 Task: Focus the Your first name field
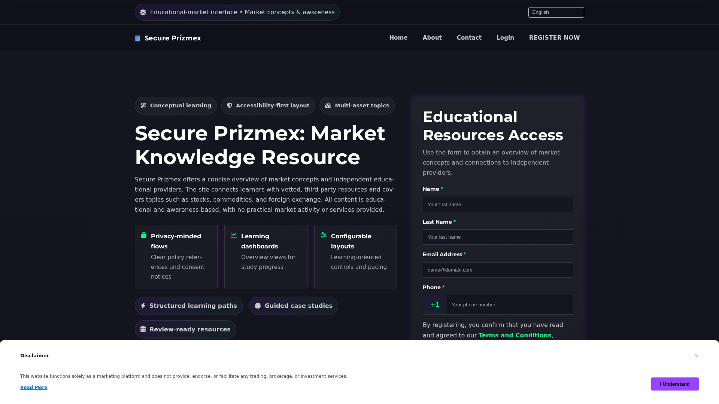[498, 204]
